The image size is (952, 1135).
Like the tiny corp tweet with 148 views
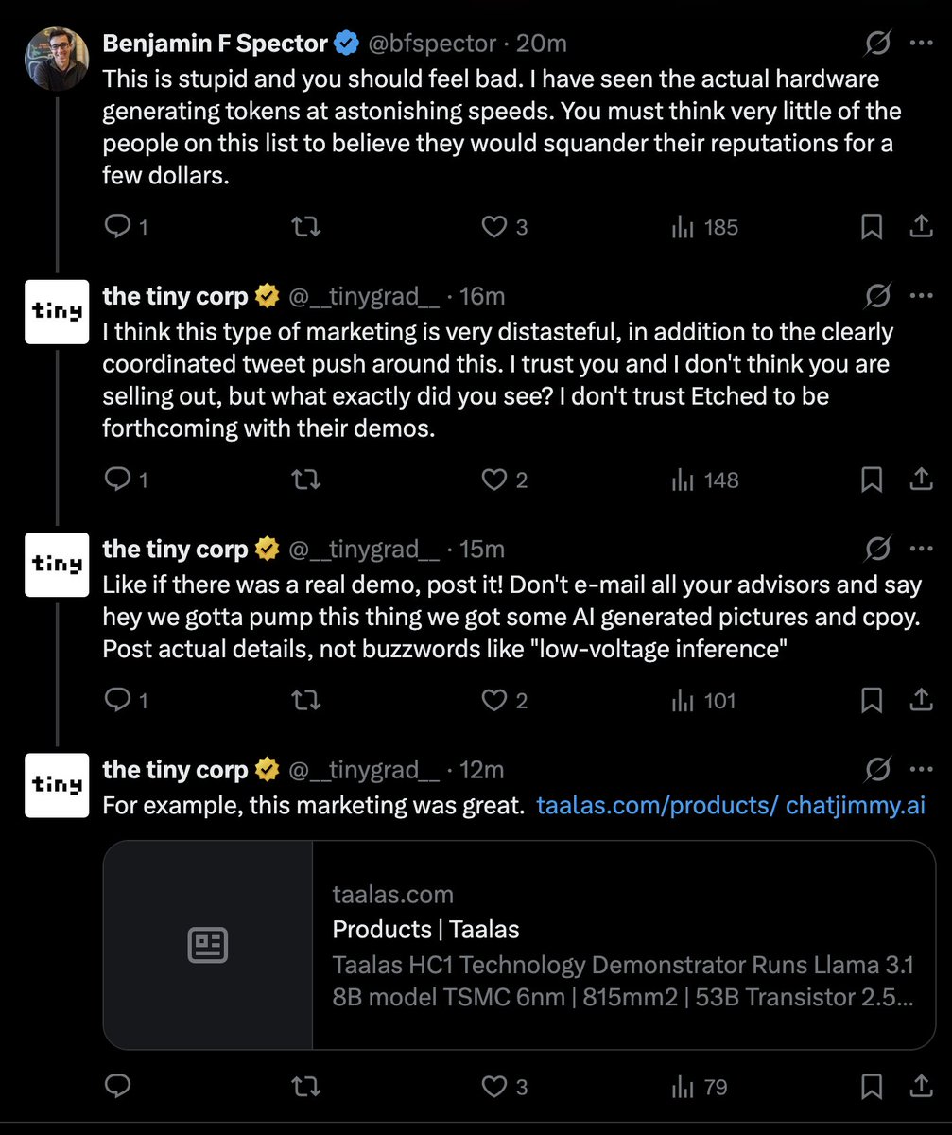click(504, 480)
